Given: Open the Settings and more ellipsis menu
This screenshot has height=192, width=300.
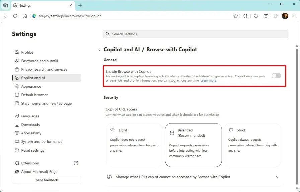Looking at the screenshot, I should coord(294,16).
